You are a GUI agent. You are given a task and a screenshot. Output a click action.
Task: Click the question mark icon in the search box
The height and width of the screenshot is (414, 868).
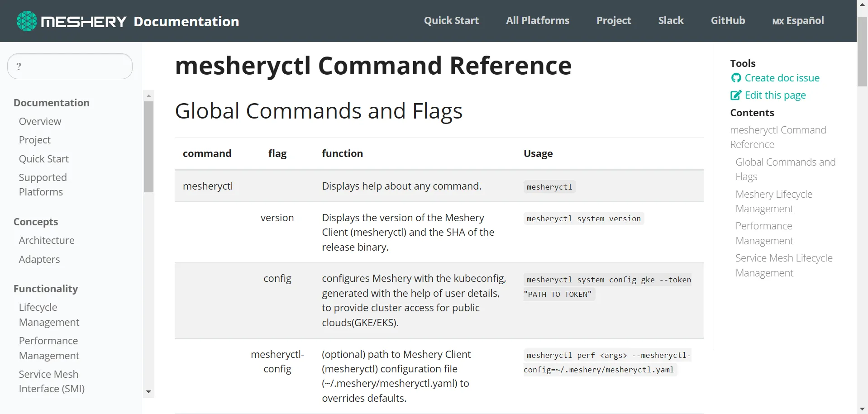tap(19, 66)
